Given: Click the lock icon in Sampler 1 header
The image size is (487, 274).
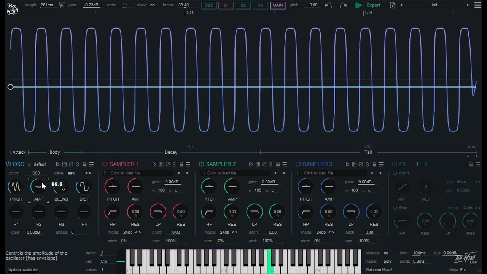Looking at the screenshot, I should 181,164.
